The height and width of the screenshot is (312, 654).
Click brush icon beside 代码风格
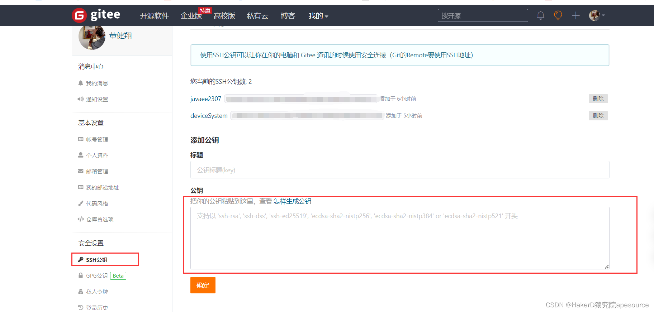(81, 203)
